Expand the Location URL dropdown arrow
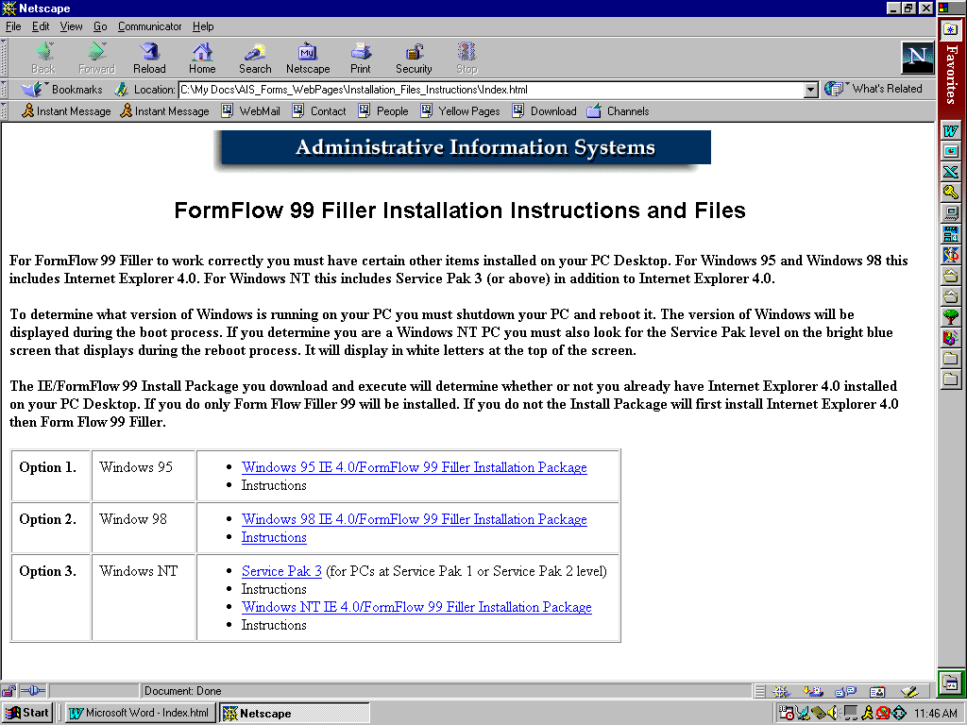Screen dimensions: 967x725 pyautogui.click(x=810, y=90)
